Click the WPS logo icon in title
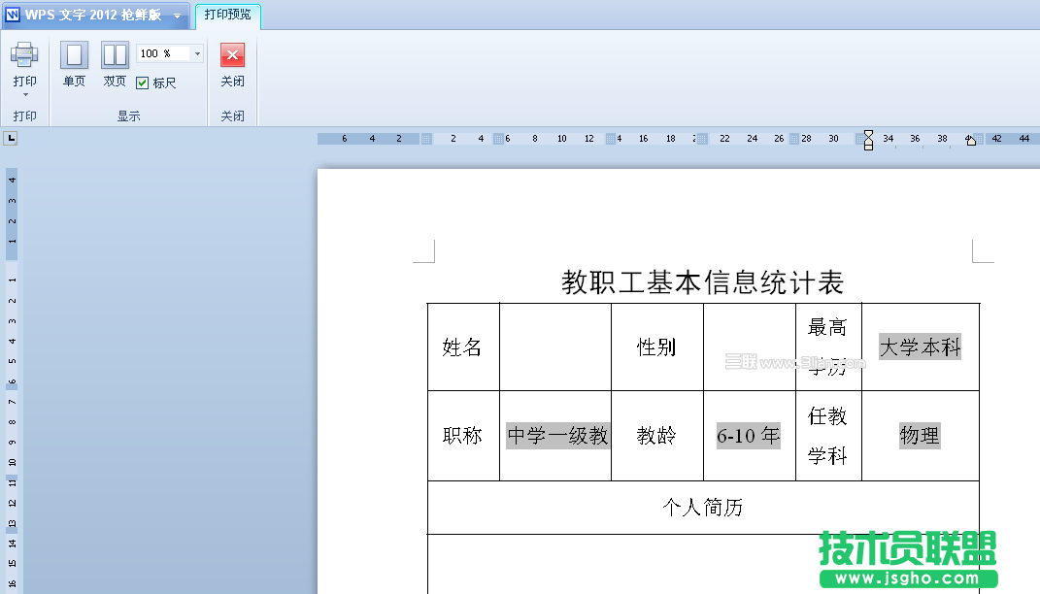 point(13,16)
